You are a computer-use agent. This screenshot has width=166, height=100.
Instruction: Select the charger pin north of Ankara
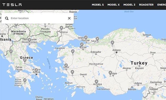click(113, 43)
